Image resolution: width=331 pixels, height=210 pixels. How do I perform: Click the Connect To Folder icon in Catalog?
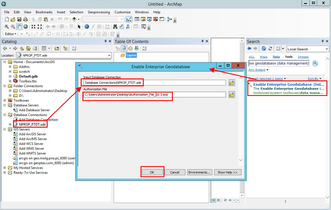(x=57, y=48)
